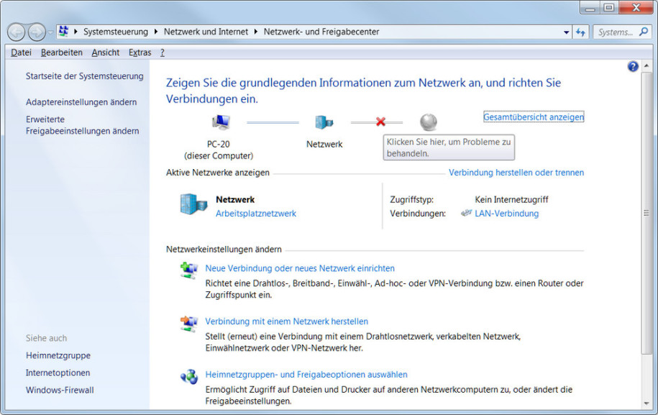The width and height of the screenshot is (658, 415).
Task: Expand the arrow after Netzwerk und Internet breadcrumb
Action: click(255, 32)
